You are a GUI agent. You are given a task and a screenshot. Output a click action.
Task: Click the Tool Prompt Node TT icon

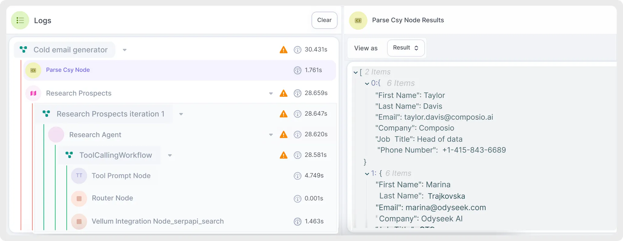(79, 176)
